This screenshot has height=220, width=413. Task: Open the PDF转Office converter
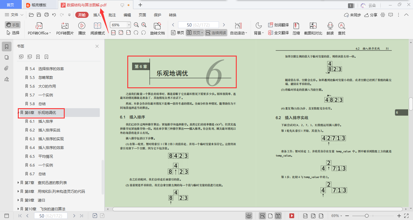[39, 29]
